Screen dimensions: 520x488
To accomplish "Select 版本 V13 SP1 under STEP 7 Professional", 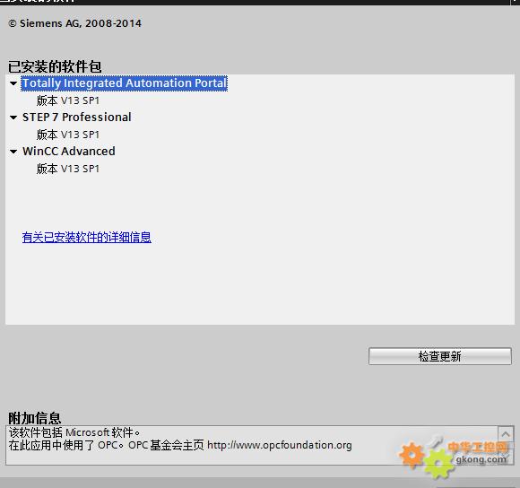I will pos(68,135).
